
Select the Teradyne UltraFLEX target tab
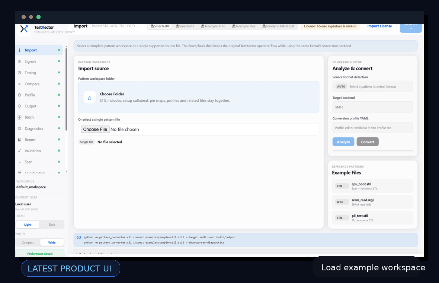(278, 26)
